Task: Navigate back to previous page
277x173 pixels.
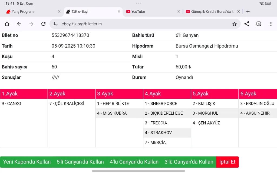Action: pyautogui.click(x=19, y=24)
